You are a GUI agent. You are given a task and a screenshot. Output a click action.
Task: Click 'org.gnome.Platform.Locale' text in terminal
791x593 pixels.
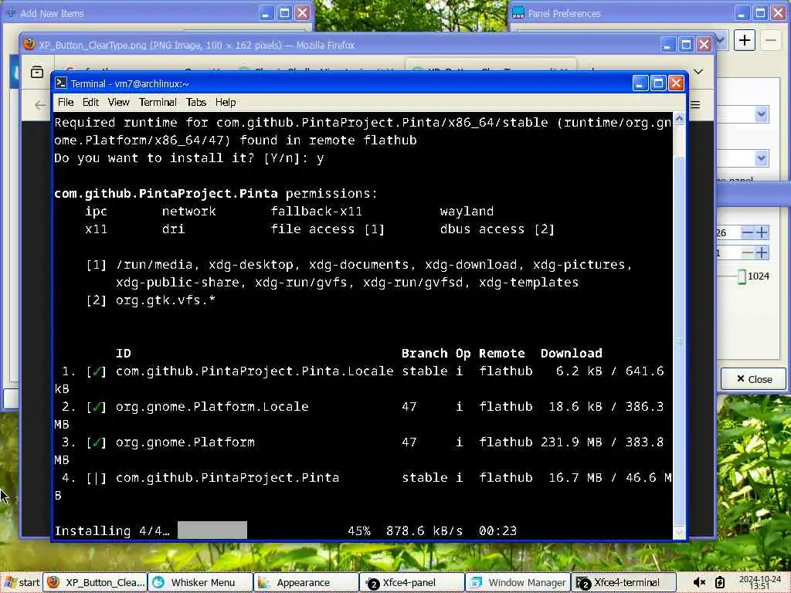[x=212, y=406]
